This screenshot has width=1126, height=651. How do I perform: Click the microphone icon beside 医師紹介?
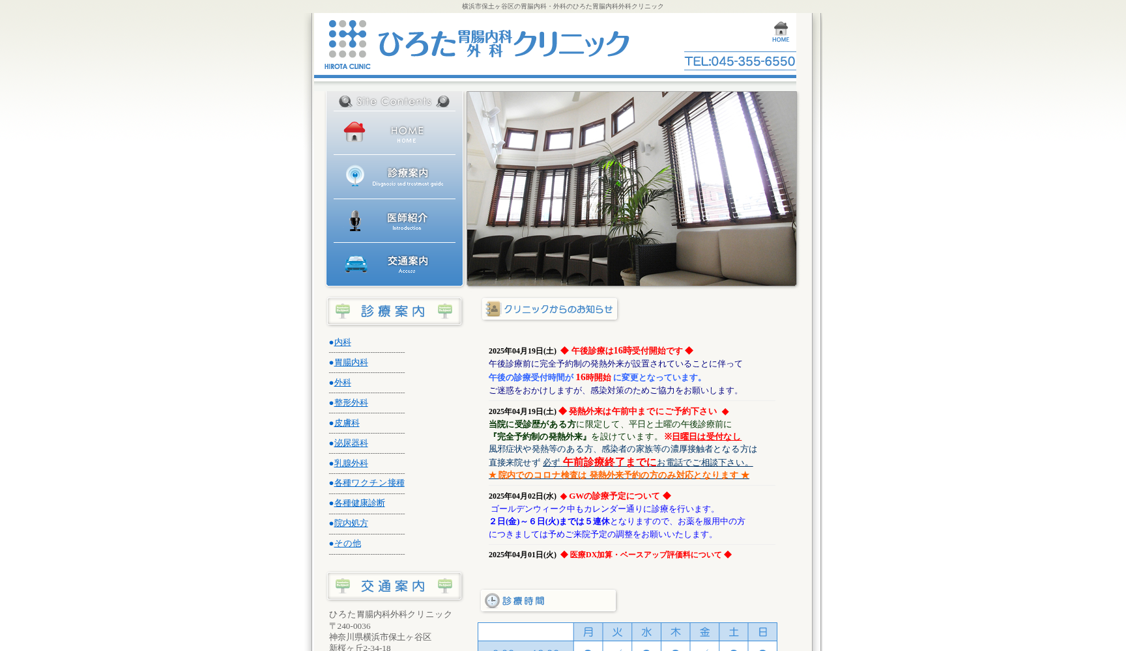[354, 220]
